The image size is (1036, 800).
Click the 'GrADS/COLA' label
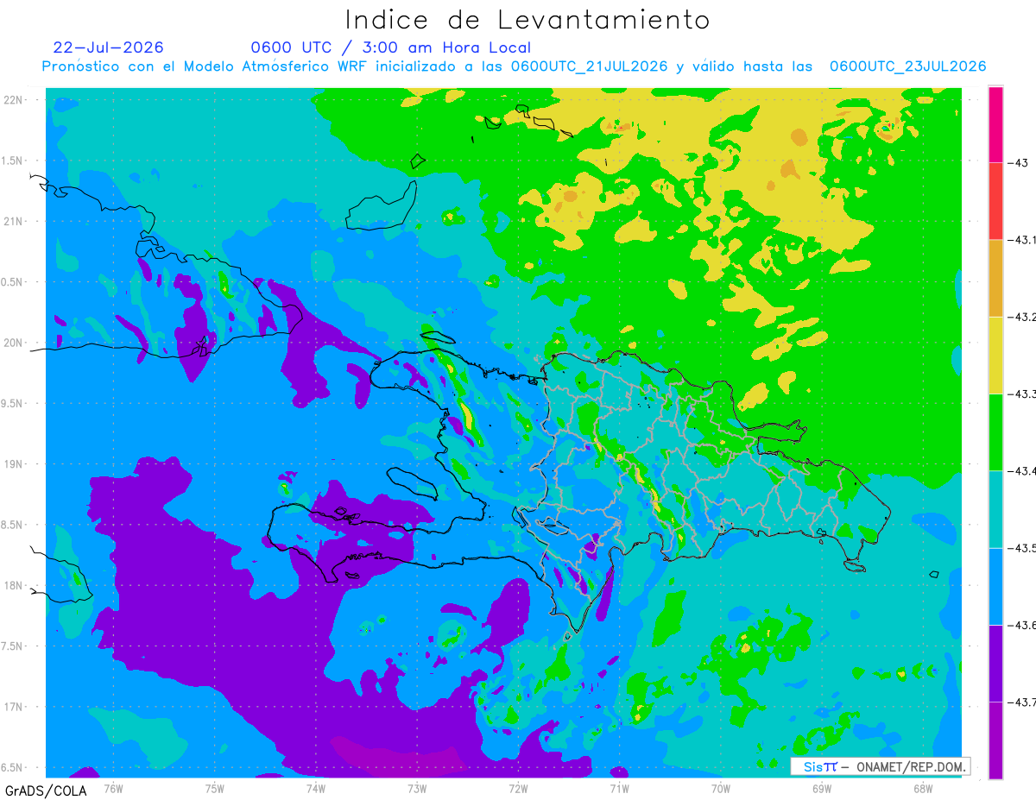45,790
